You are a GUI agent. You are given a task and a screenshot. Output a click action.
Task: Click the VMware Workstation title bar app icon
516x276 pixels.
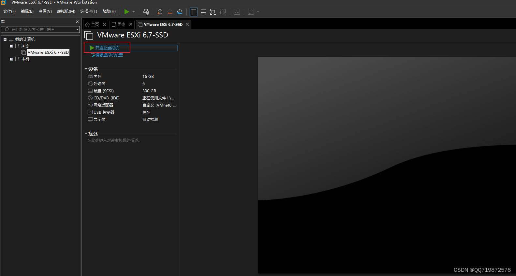(x=4, y=2)
